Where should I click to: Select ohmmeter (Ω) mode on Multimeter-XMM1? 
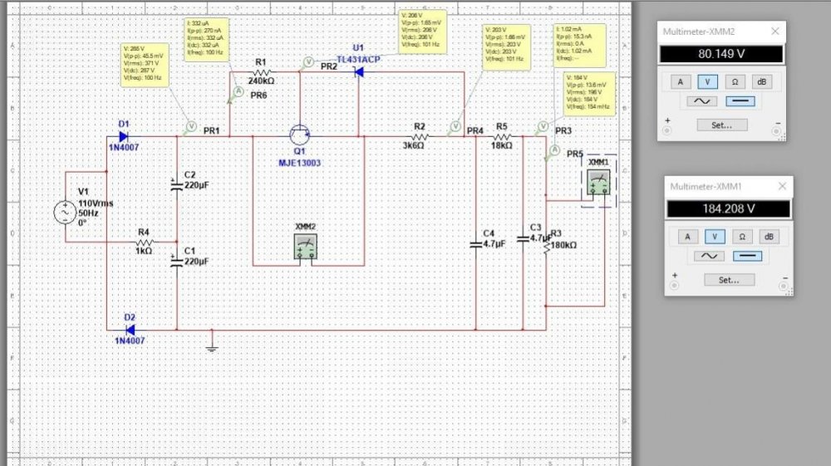click(735, 236)
